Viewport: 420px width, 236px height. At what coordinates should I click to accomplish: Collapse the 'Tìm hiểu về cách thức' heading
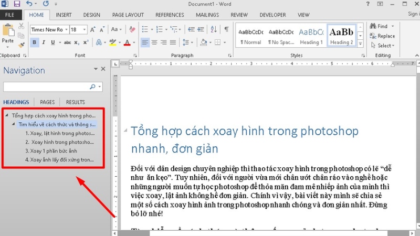coord(14,124)
